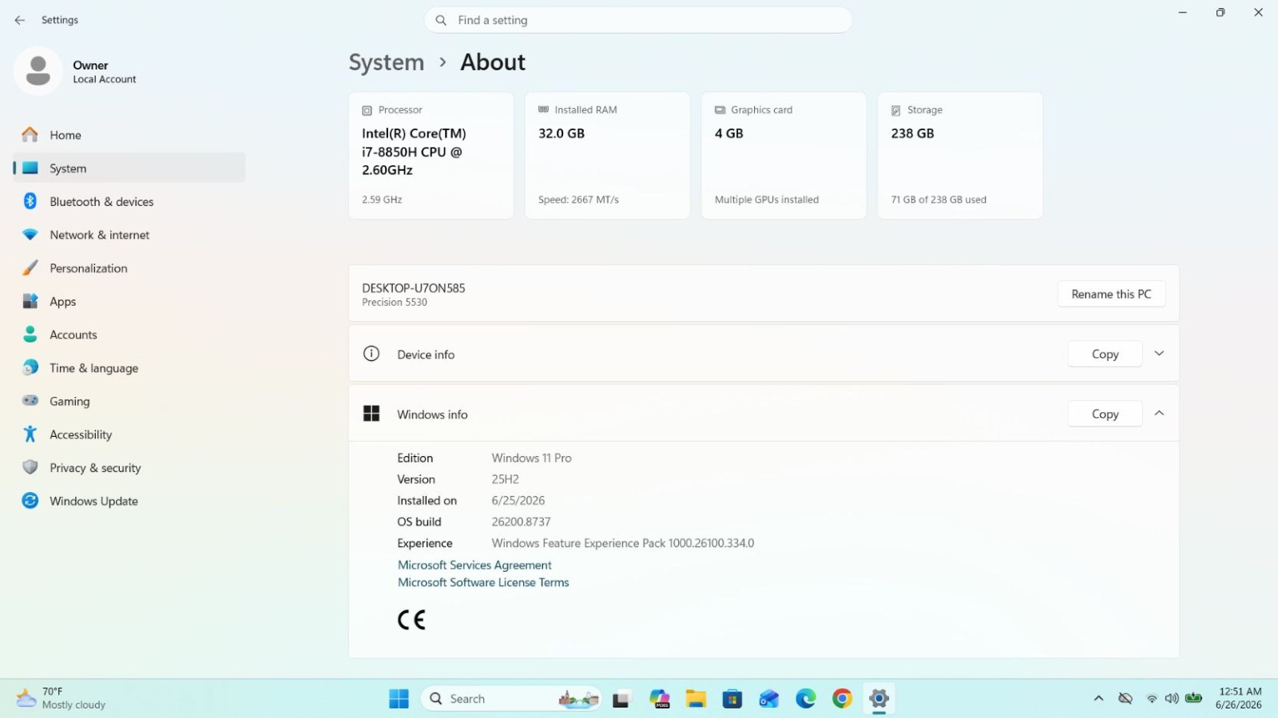This screenshot has height=718, width=1278.
Task: Show hidden system tray icons
Action: click(x=1099, y=699)
